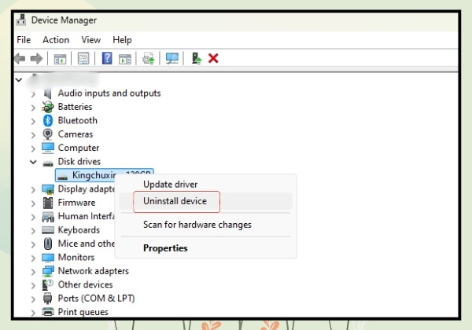Expand the Firmware chevron
Image resolution: width=472 pixels, height=330 pixels.
[x=33, y=203]
